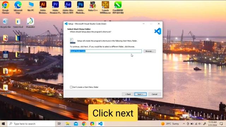This screenshot has height=127, width=226.
Task: Click the battery icon in system tray
Action: [x=192, y=124]
